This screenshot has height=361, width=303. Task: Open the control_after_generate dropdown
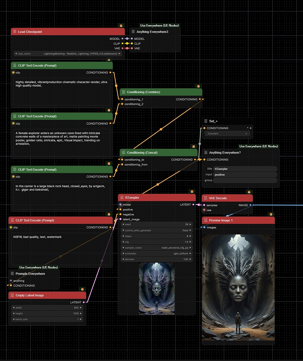pos(157,230)
